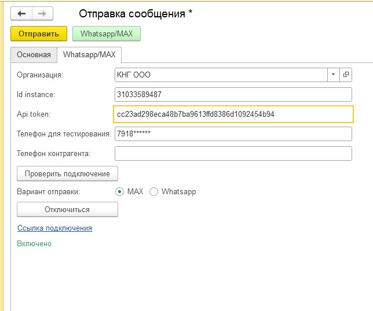373x311 pixels.
Task: Click the Проверить подключение button
Action: click(67, 173)
